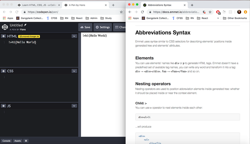Image resolution: width=250 pixels, height=144 pixels.
Task: Go forward in Emmet docs window
Action: coord(136,12)
